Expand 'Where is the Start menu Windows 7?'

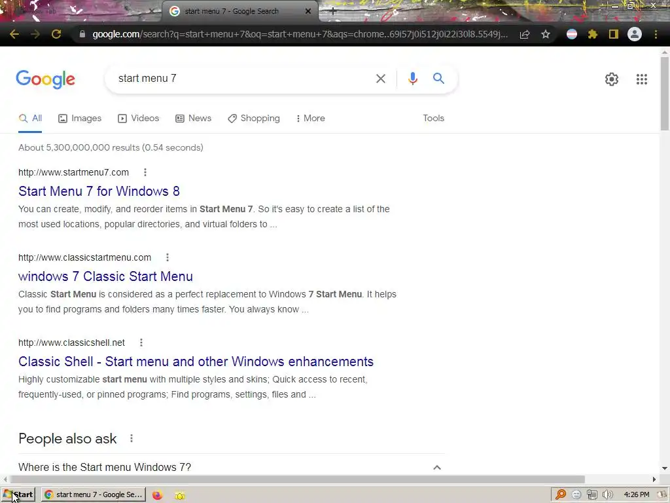(x=231, y=467)
